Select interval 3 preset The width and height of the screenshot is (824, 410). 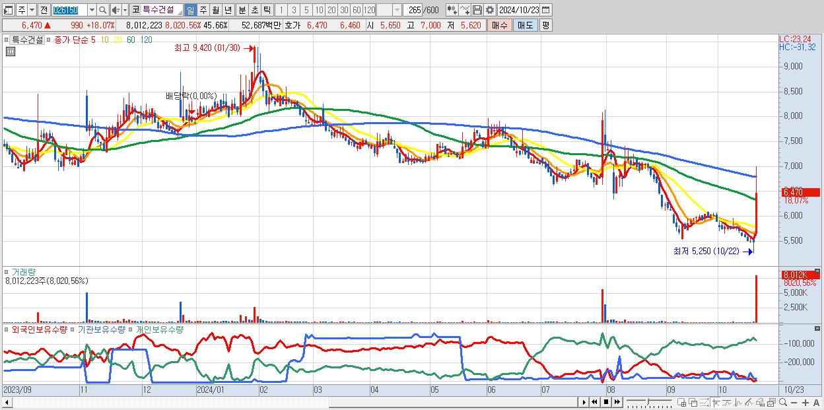(294, 10)
